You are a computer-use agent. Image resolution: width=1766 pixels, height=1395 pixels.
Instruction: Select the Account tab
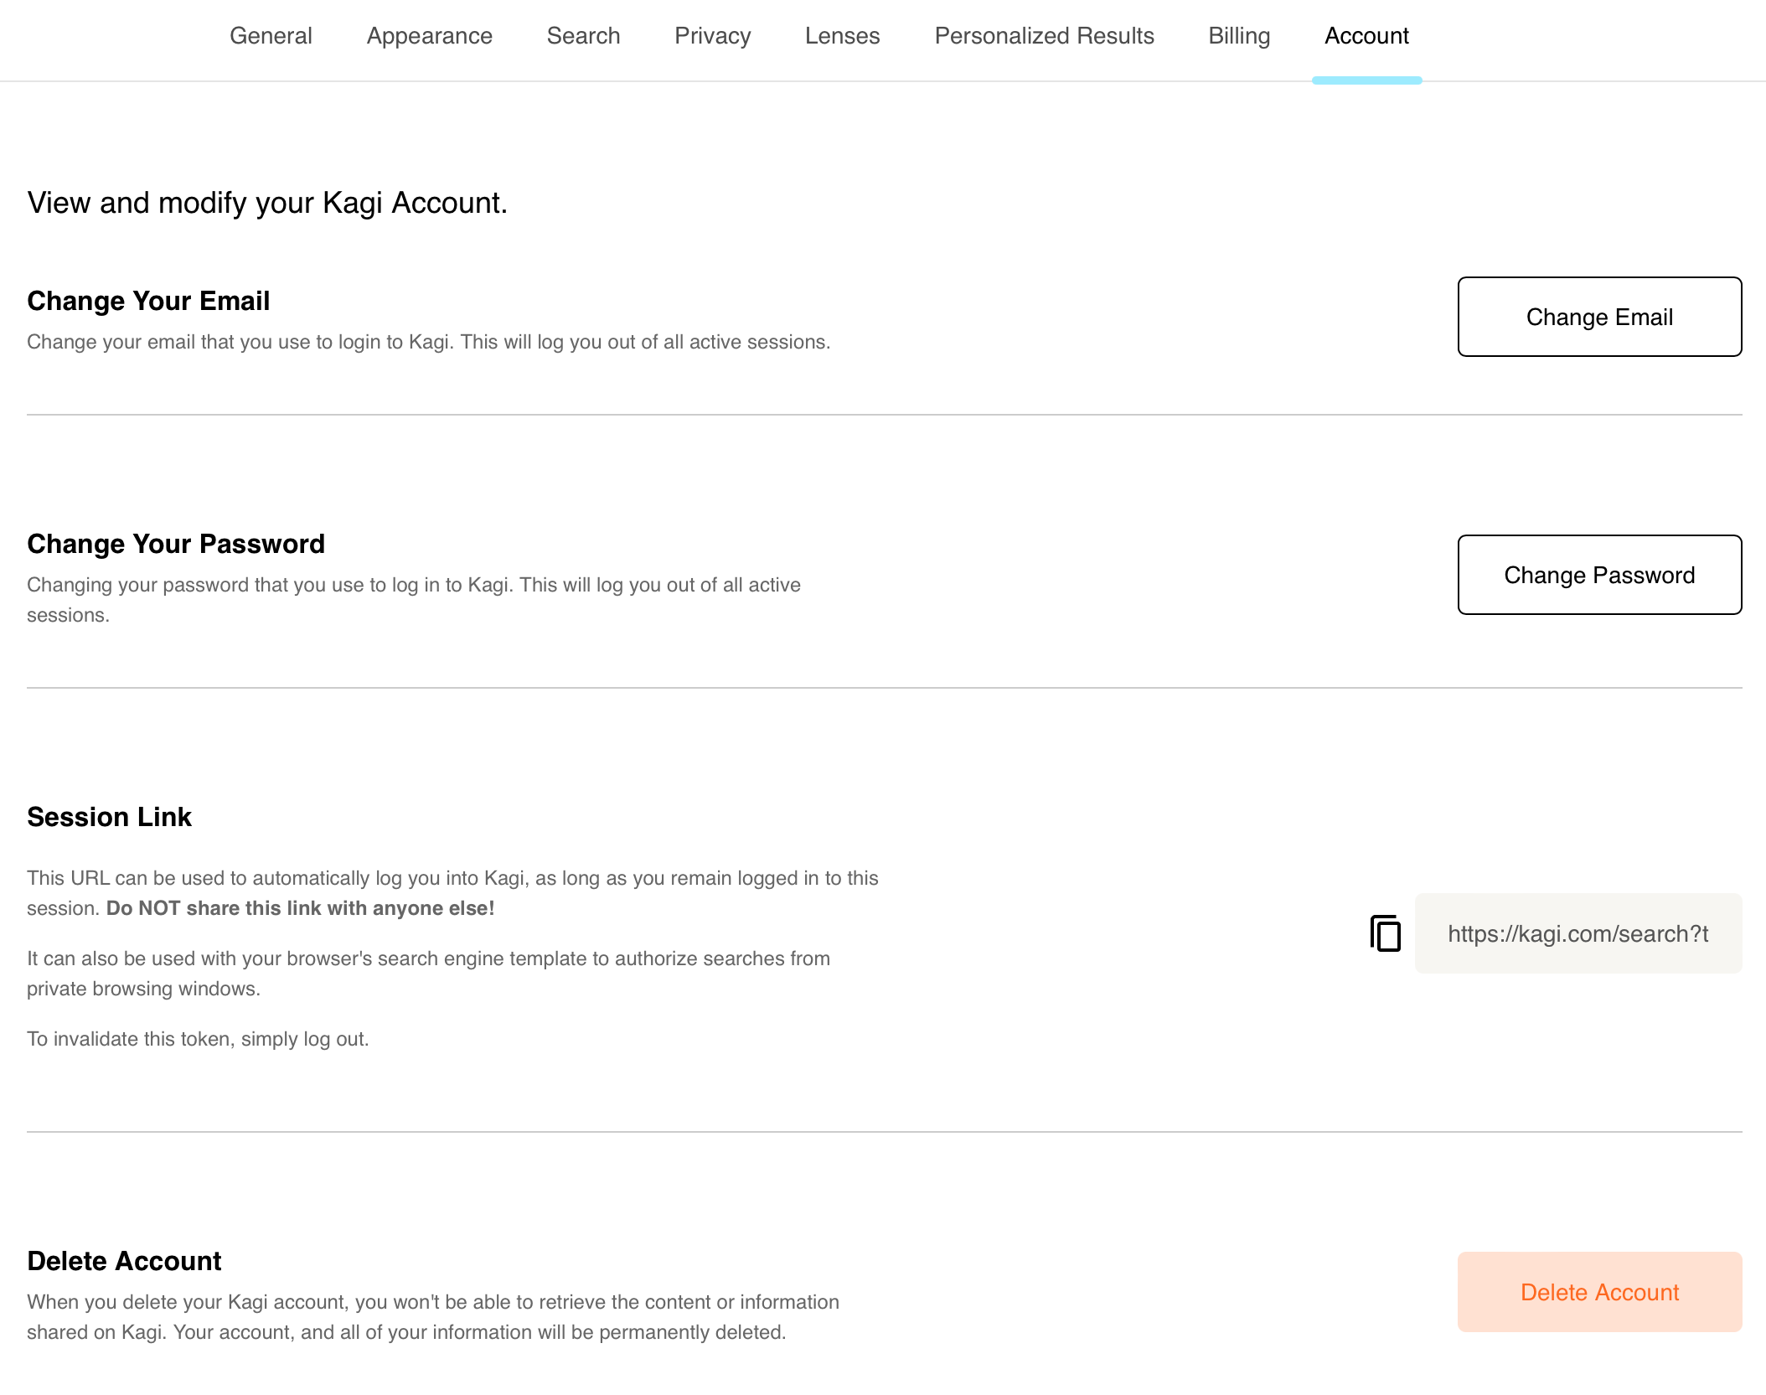(1366, 36)
